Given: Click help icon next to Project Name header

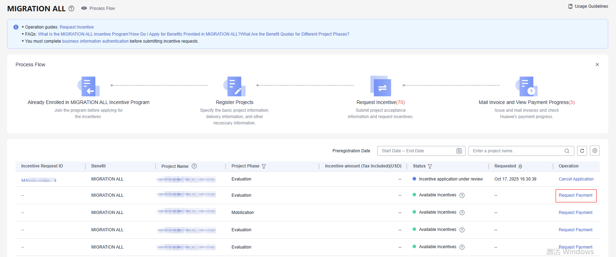Looking at the screenshot, I should click(x=194, y=166).
